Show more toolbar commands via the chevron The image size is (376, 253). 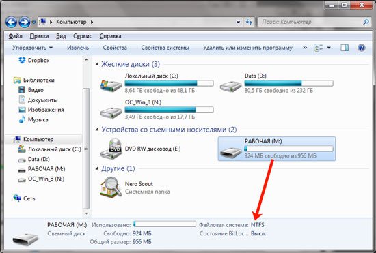click(x=305, y=48)
